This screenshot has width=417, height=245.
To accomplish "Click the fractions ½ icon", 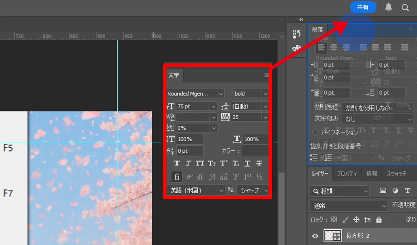I will click(x=259, y=177).
